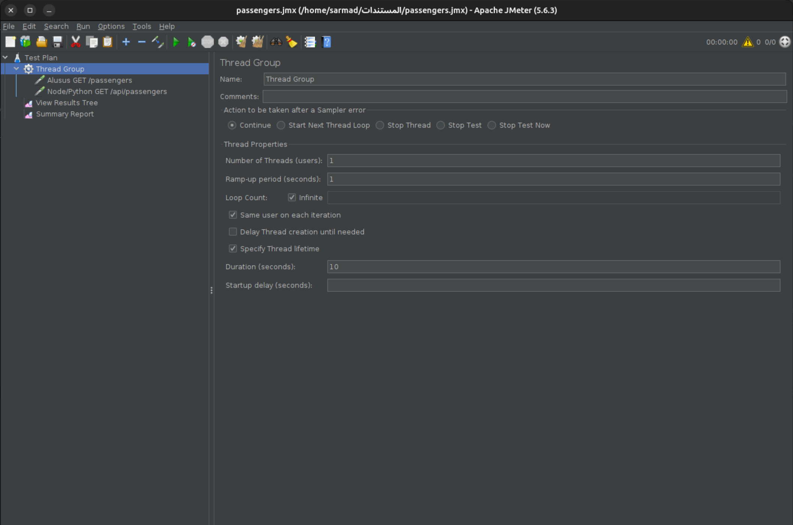Viewport: 793px width, 525px height.
Task: Select the Stop Thread radio option
Action: 380,125
